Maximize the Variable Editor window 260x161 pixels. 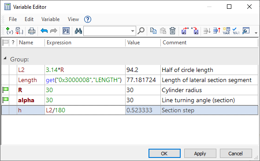point(229,7)
